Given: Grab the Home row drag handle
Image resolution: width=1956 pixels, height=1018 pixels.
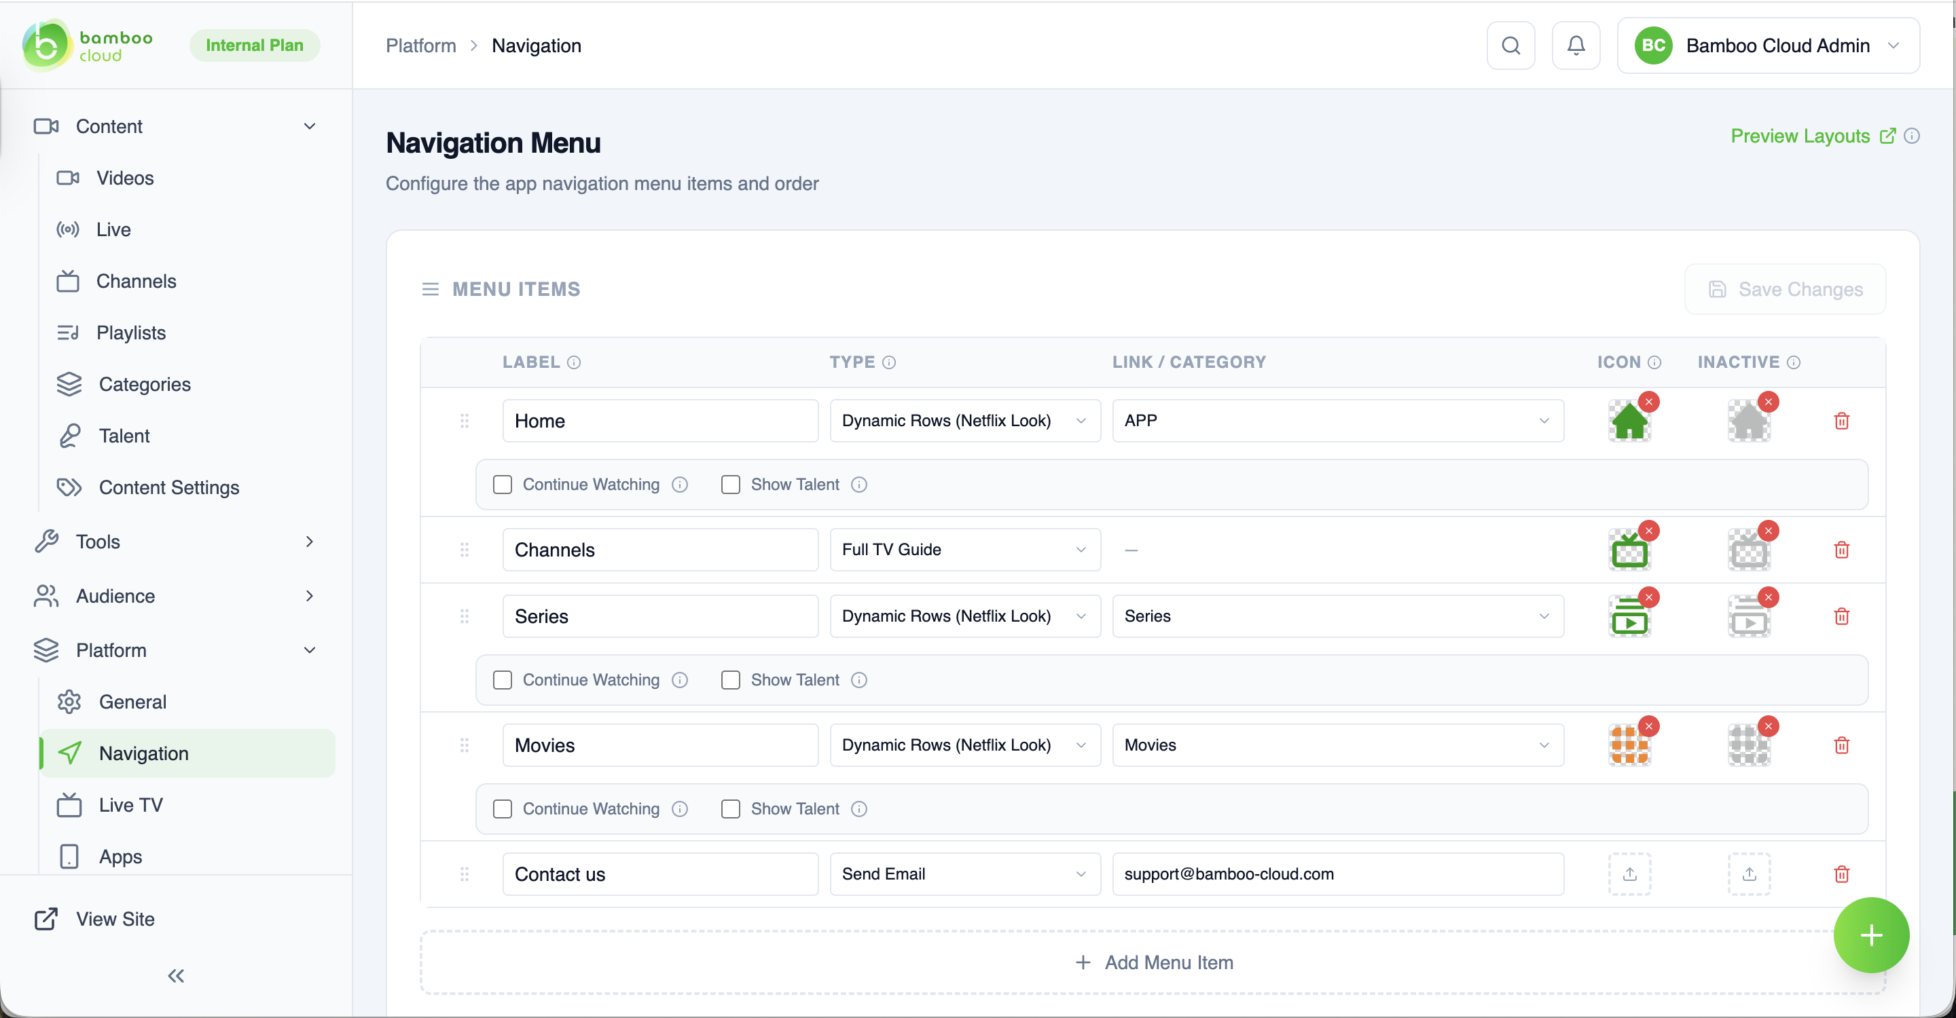Looking at the screenshot, I should point(465,421).
